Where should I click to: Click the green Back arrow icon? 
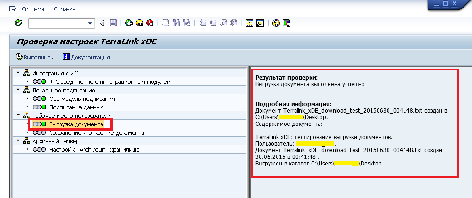[129, 23]
